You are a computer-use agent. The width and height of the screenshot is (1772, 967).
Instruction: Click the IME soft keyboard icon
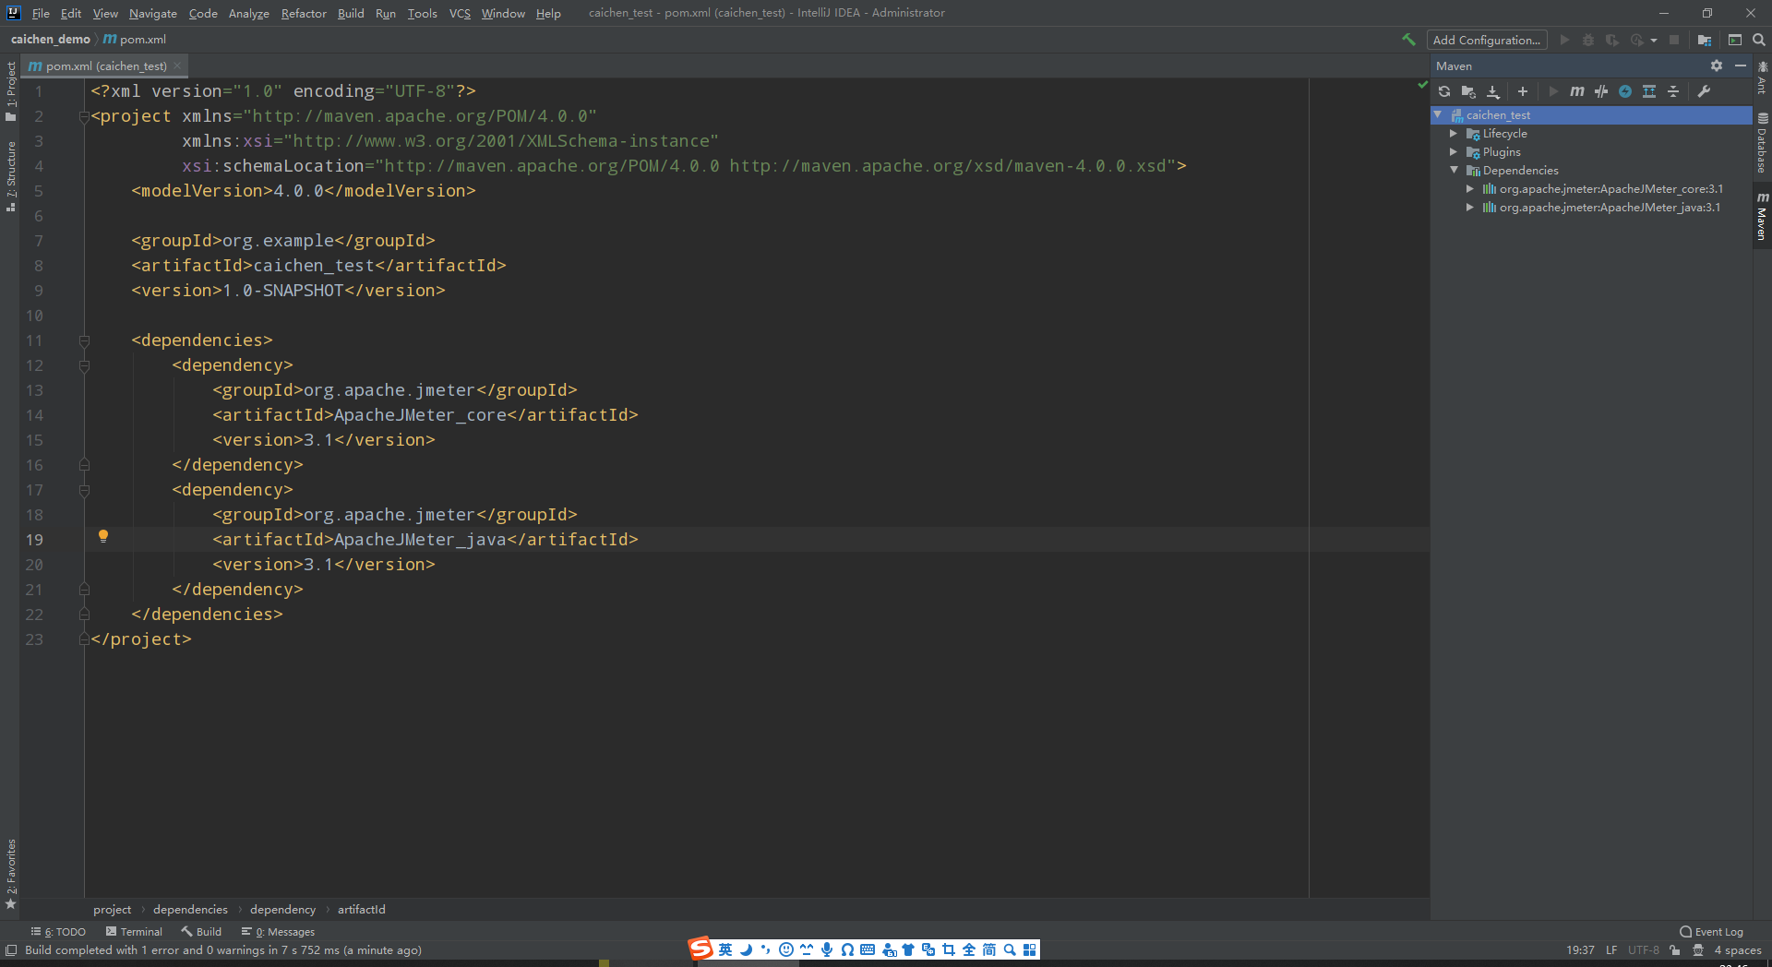point(868,949)
